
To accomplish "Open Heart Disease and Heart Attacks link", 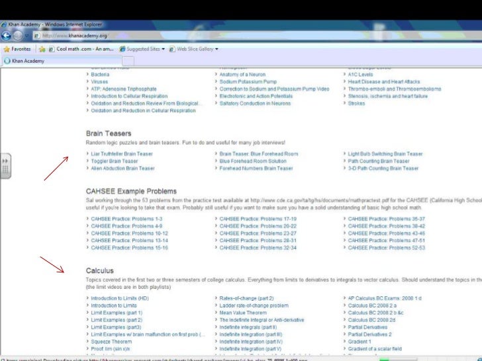I will pos(383,82).
